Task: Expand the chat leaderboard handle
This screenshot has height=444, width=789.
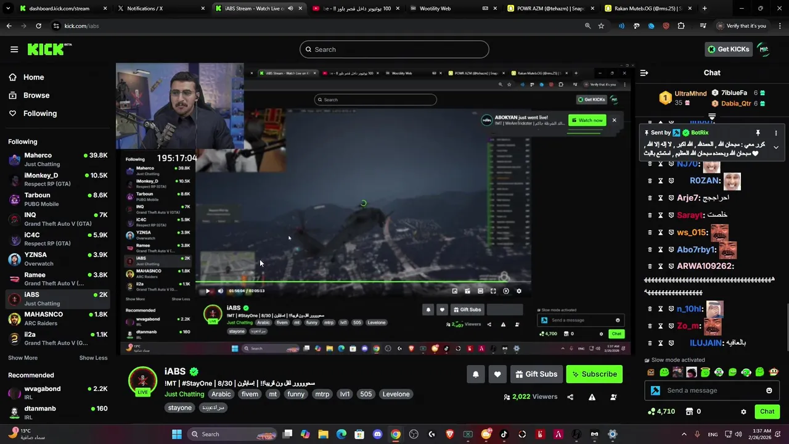Action: [x=712, y=115]
